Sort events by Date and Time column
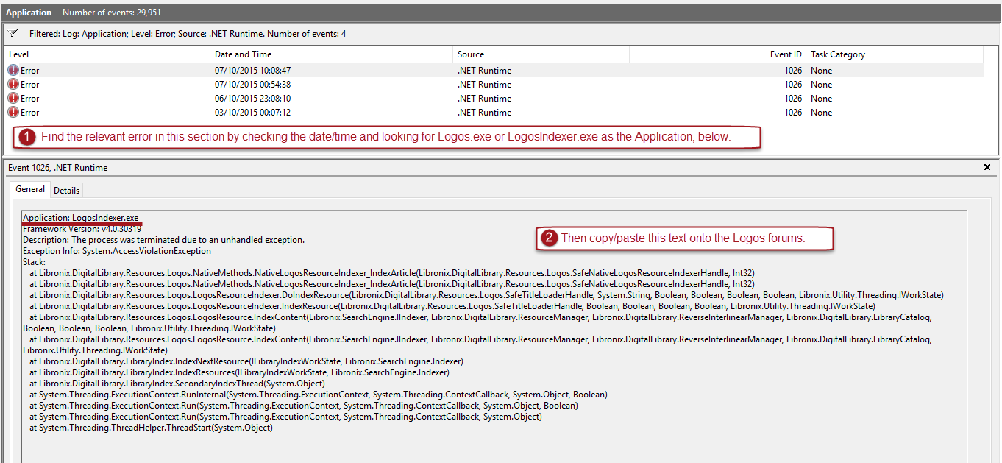The image size is (1002, 463). click(332, 54)
